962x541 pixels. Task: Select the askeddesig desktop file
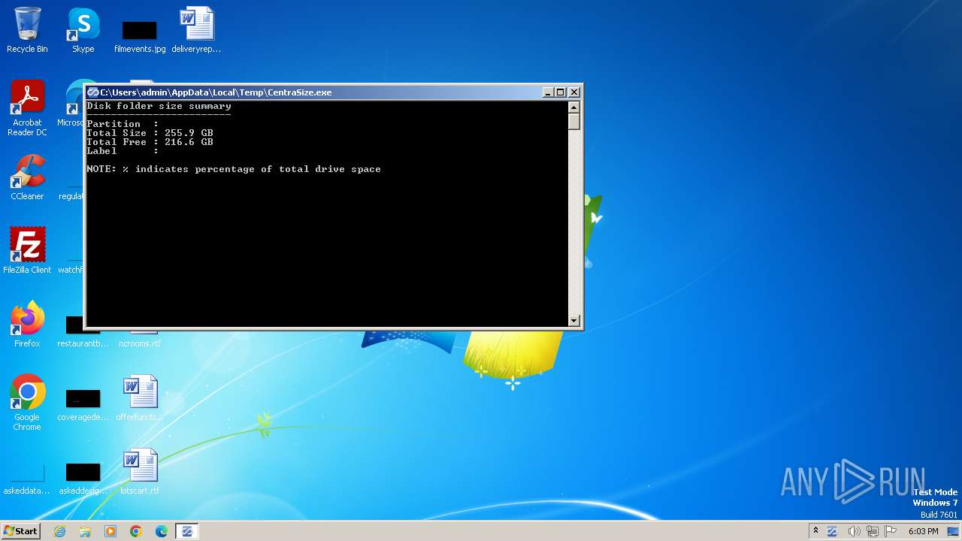coord(83,479)
